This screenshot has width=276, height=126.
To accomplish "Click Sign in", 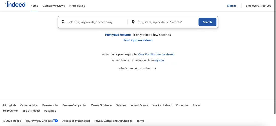I will coord(231,6).
